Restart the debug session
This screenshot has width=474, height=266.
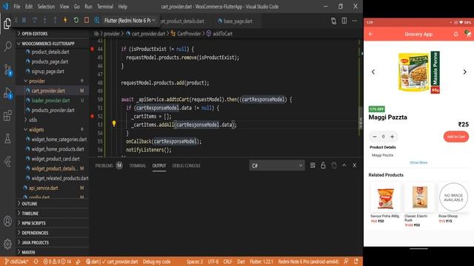pos(76,21)
